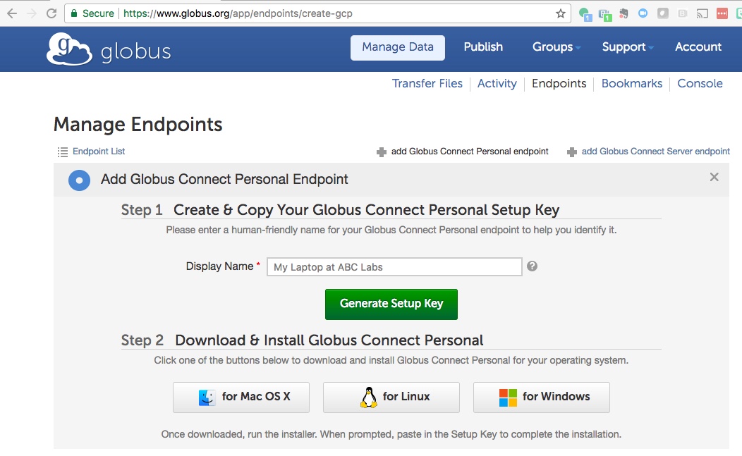This screenshot has width=742, height=456.
Task: Click the for Mac OS X label
Action: coord(256,396)
